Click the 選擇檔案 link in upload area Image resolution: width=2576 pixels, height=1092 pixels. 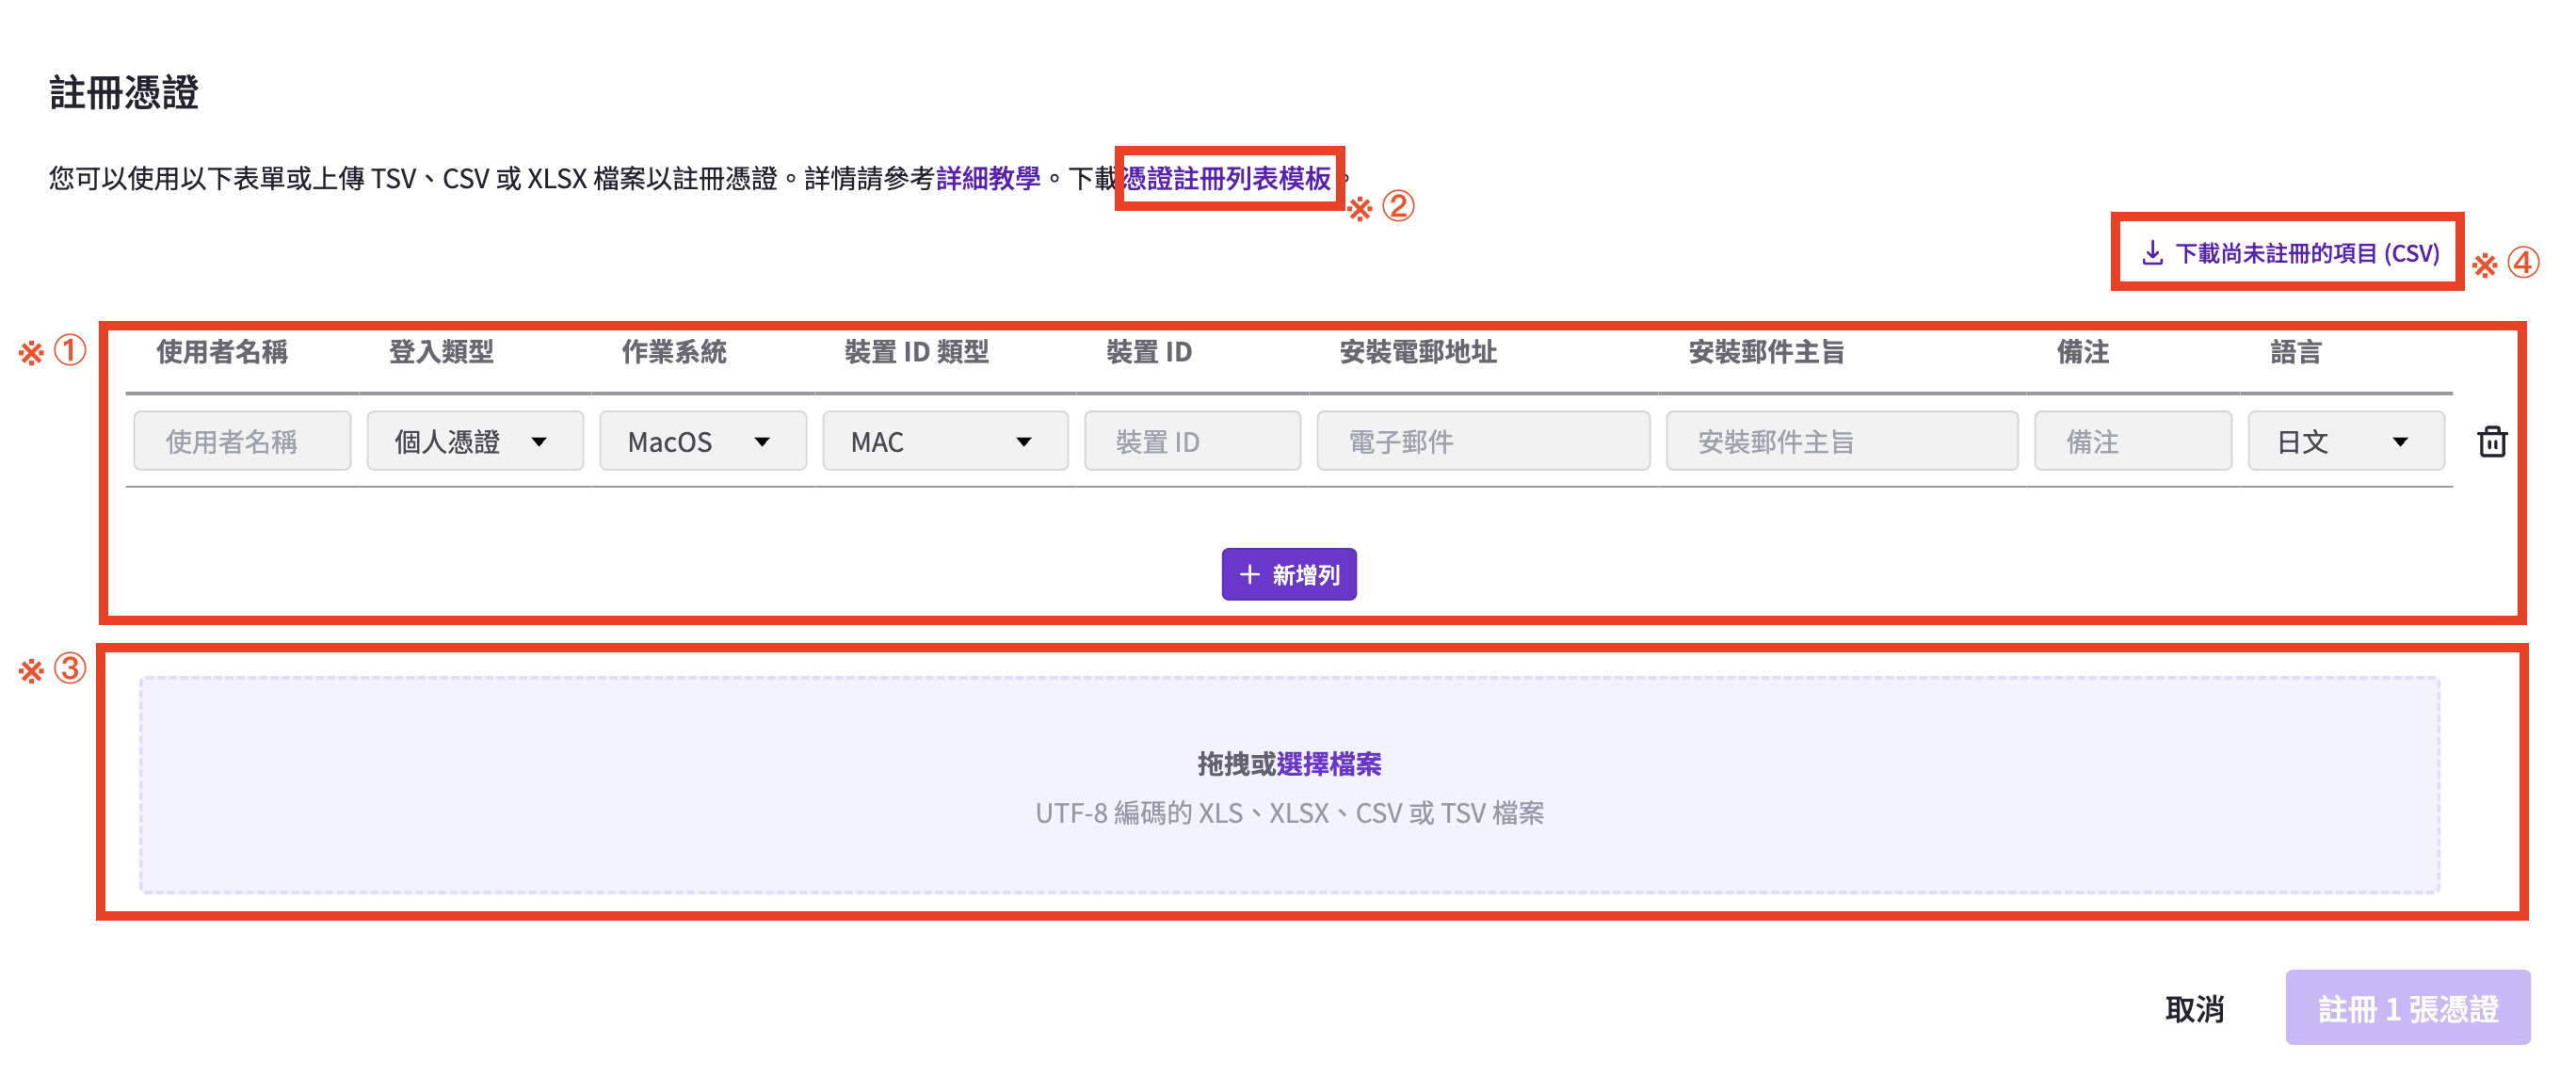[x=1329, y=764]
